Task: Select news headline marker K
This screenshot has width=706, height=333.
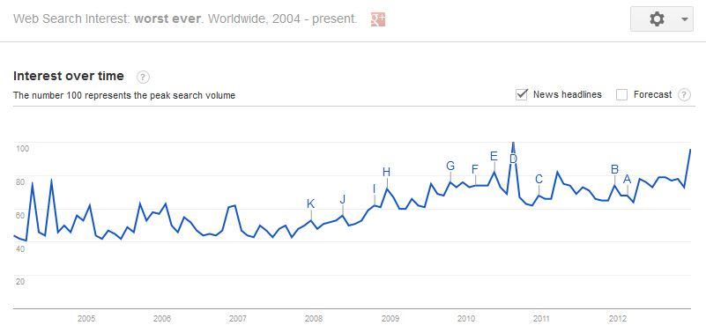Action: 310,203
